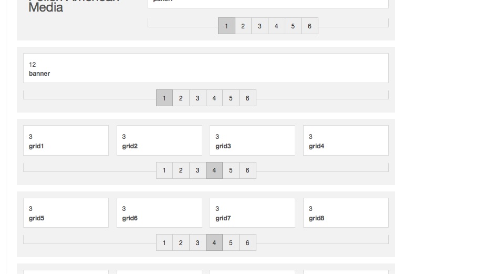
Task: Open the banner position box
Action: click(206, 68)
